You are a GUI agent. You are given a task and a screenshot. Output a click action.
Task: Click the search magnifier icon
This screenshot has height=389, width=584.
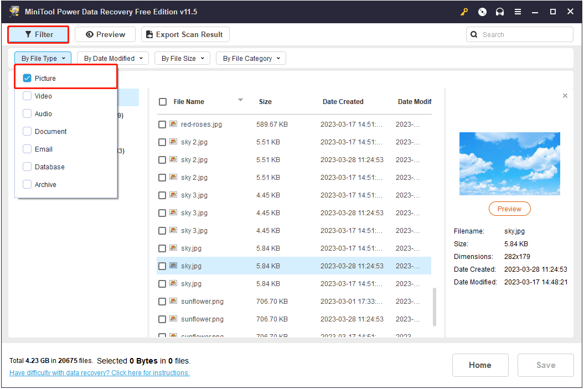click(474, 34)
